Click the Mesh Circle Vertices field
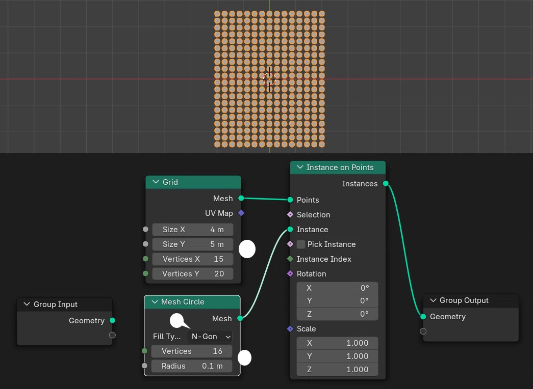Viewport: 533px width, 389px height. [x=192, y=351]
